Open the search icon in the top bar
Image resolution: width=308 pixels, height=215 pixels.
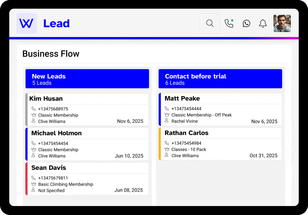210,23
